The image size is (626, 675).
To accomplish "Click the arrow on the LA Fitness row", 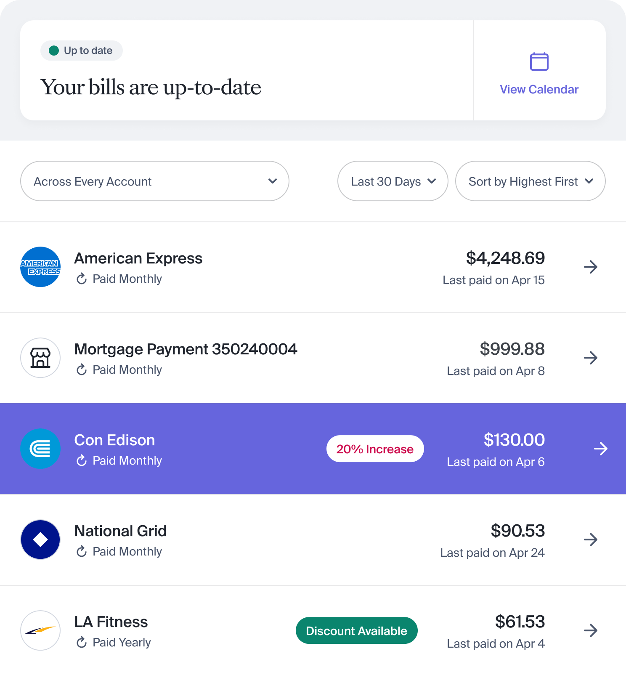I will point(591,630).
